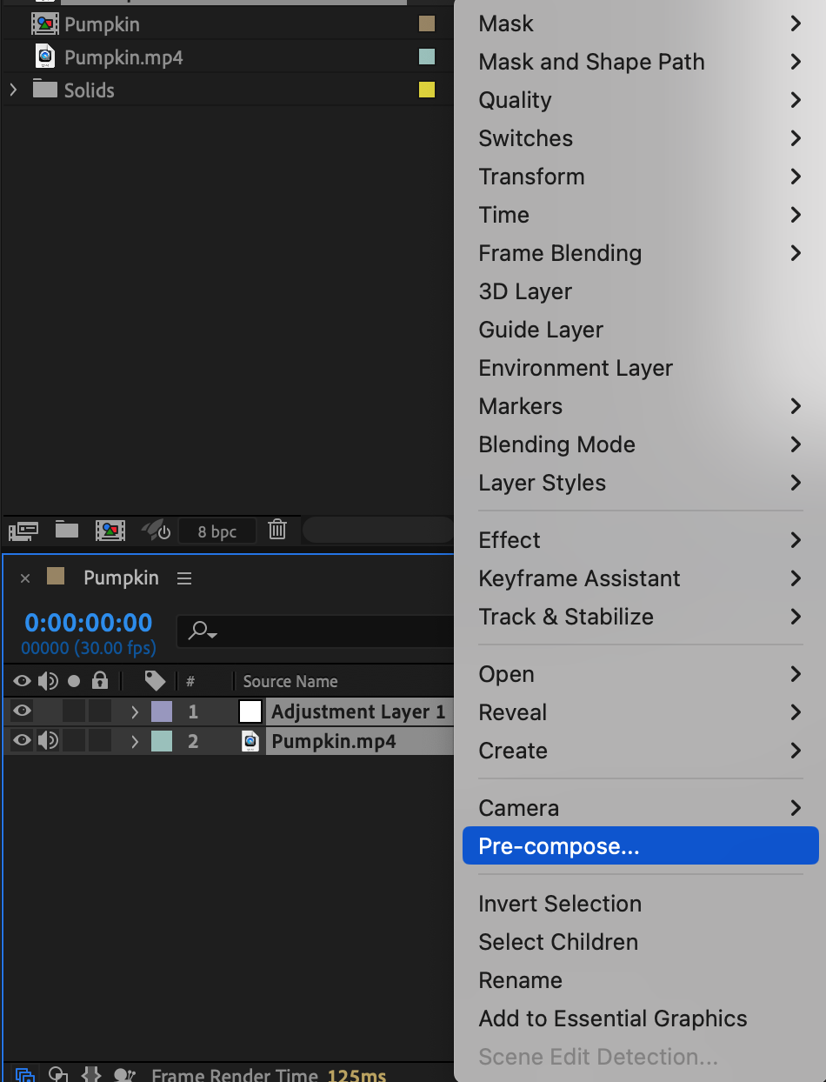Mute audio of Pumpkin.mp4 layer
Screen dimensions: 826x1082
pos(48,741)
